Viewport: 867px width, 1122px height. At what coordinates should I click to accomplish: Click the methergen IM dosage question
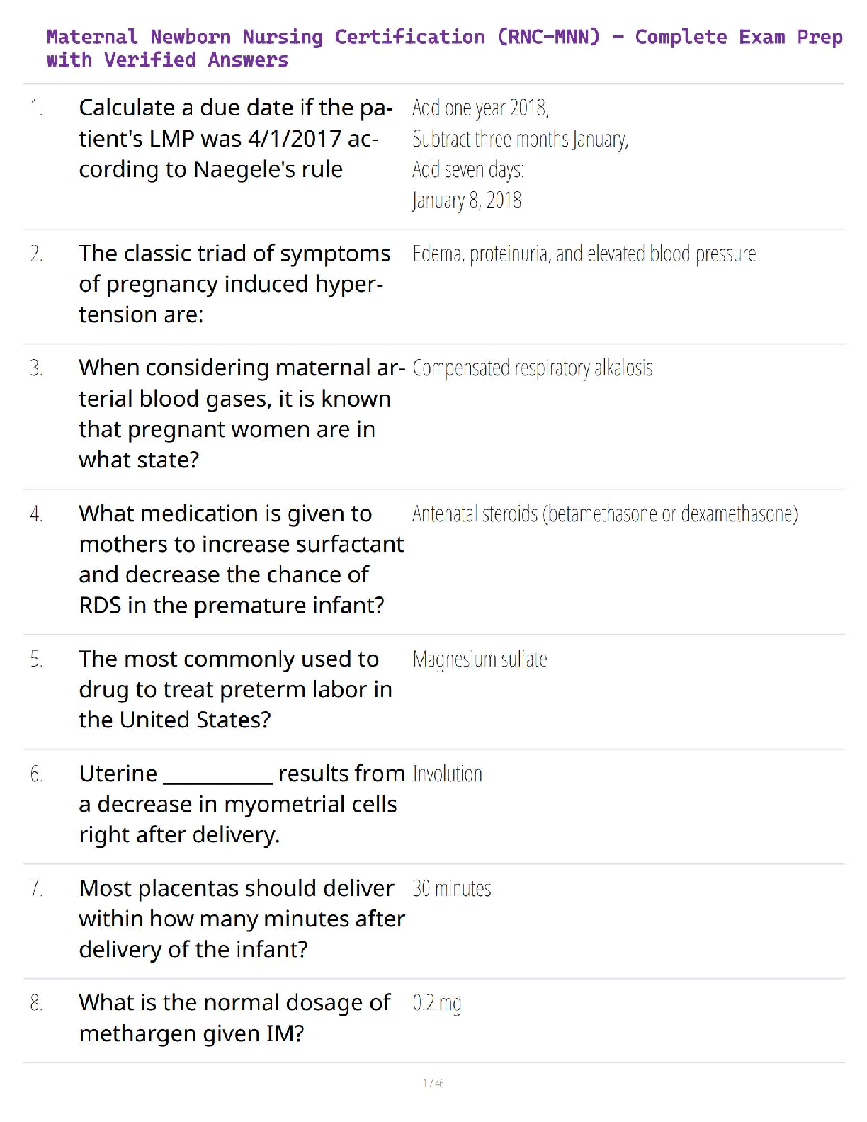click(234, 1018)
